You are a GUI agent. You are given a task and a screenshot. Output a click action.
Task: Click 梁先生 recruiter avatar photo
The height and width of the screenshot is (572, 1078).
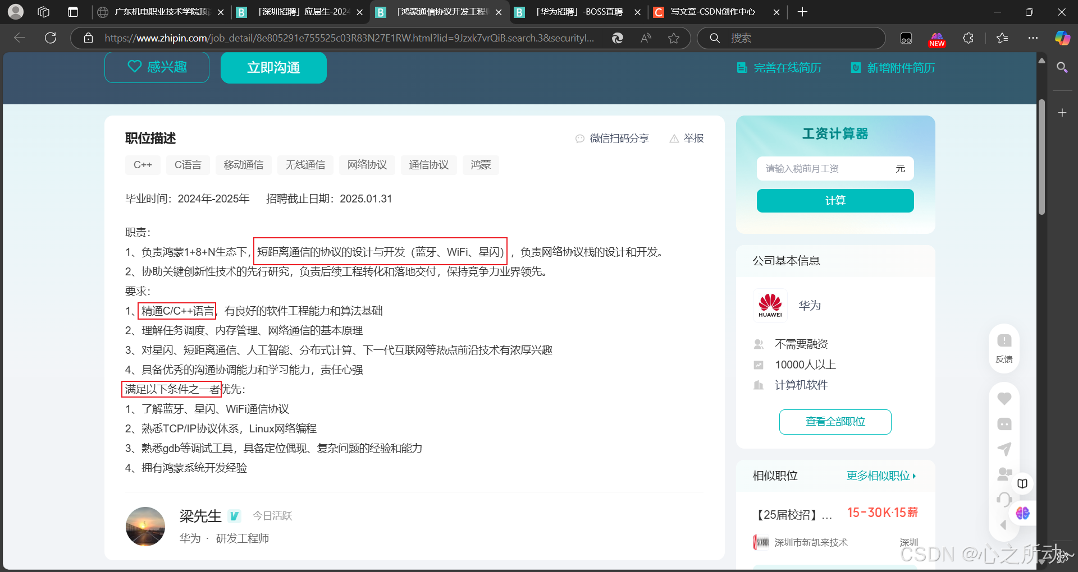145,527
